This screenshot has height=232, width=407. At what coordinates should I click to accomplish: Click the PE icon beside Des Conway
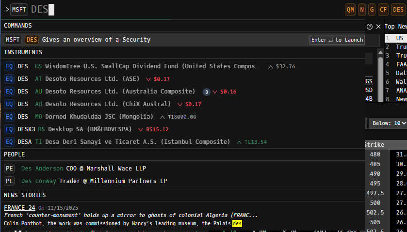point(9,181)
